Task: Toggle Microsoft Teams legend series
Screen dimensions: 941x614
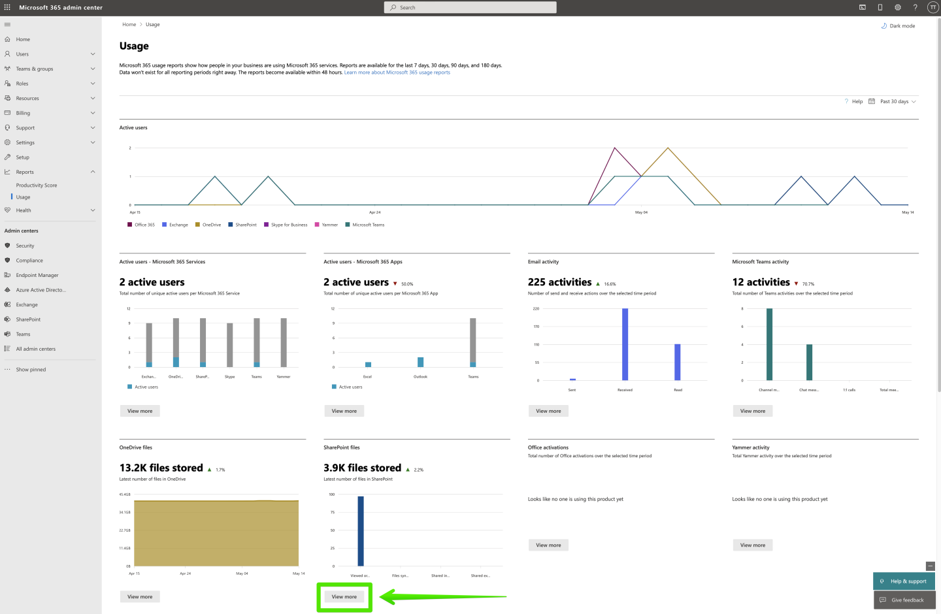Action: (x=365, y=225)
